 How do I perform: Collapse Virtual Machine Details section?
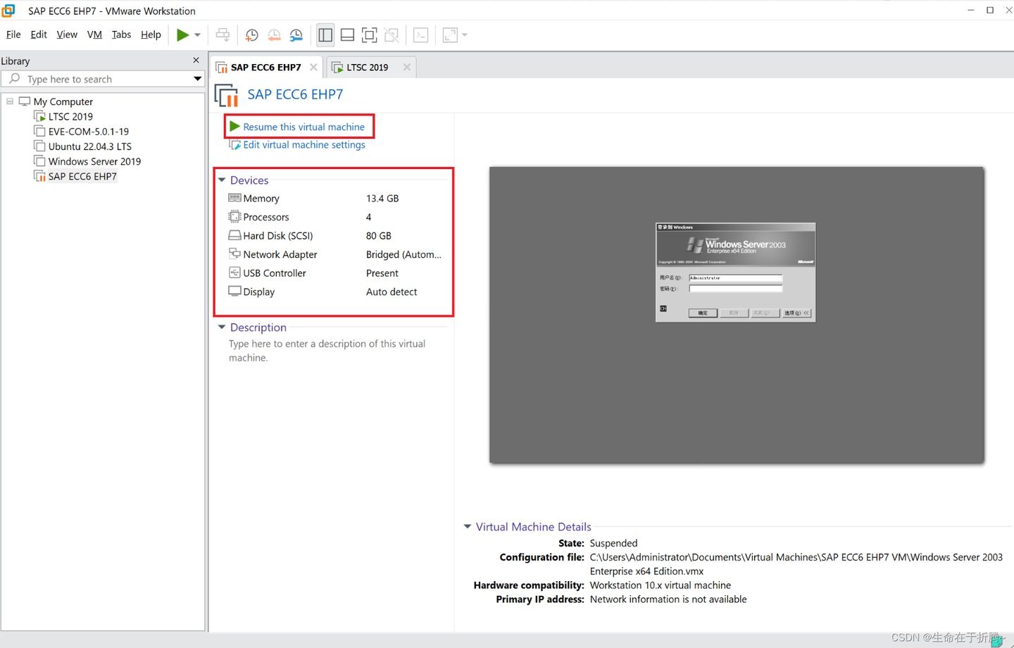(x=468, y=527)
